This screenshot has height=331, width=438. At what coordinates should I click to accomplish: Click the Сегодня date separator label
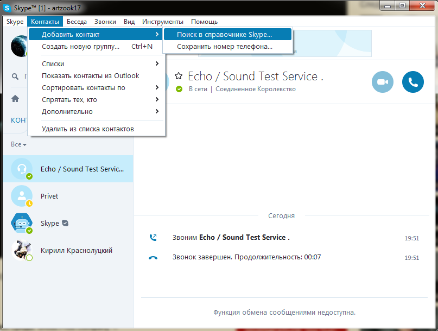coord(281,215)
